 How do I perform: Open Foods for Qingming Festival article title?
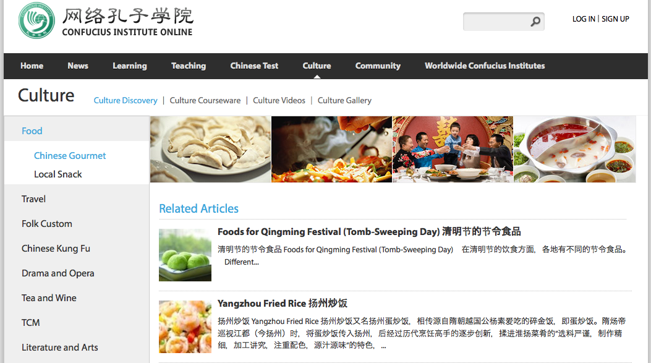click(369, 231)
